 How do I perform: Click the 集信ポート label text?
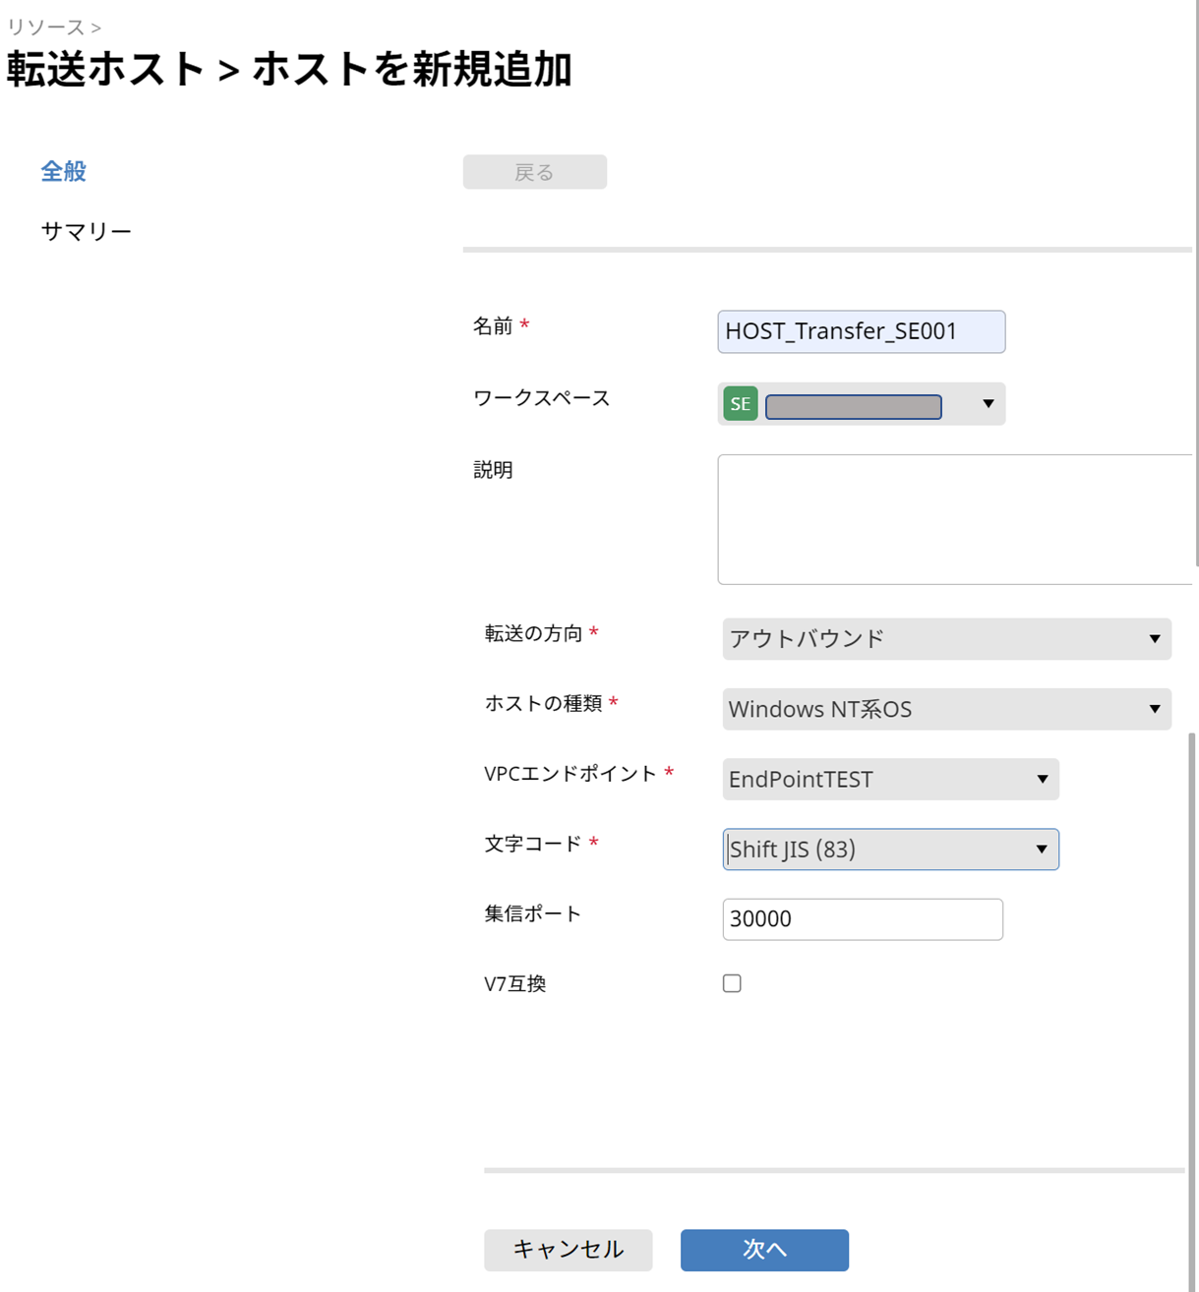click(533, 913)
